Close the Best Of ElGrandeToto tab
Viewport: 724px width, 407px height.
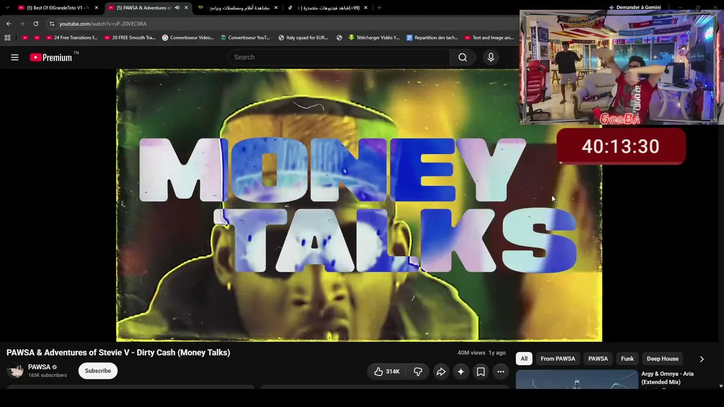[97, 8]
